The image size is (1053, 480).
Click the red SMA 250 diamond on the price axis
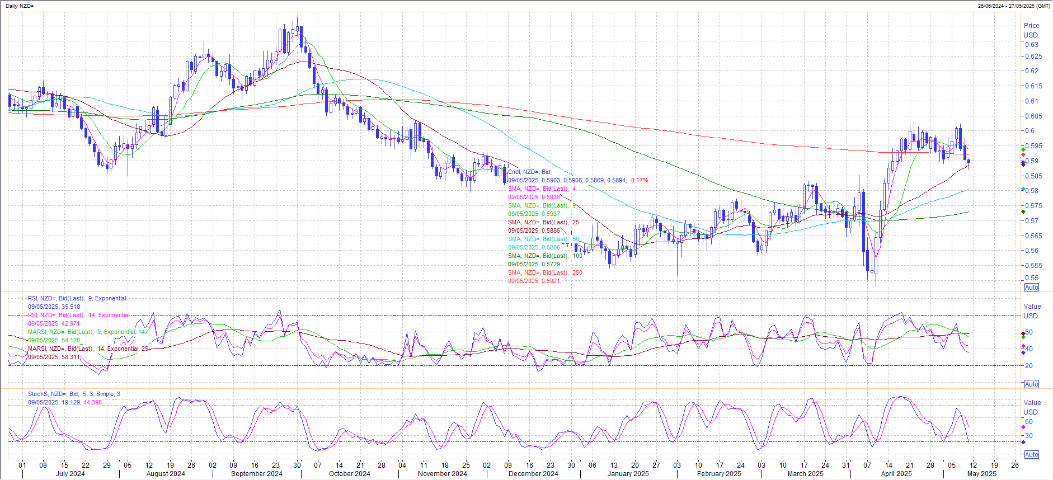pos(1023,155)
